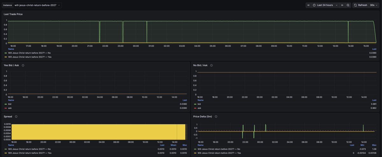Show info for Yes Bid / Ask panel
Screen dimensions: 382x157
[23, 65]
